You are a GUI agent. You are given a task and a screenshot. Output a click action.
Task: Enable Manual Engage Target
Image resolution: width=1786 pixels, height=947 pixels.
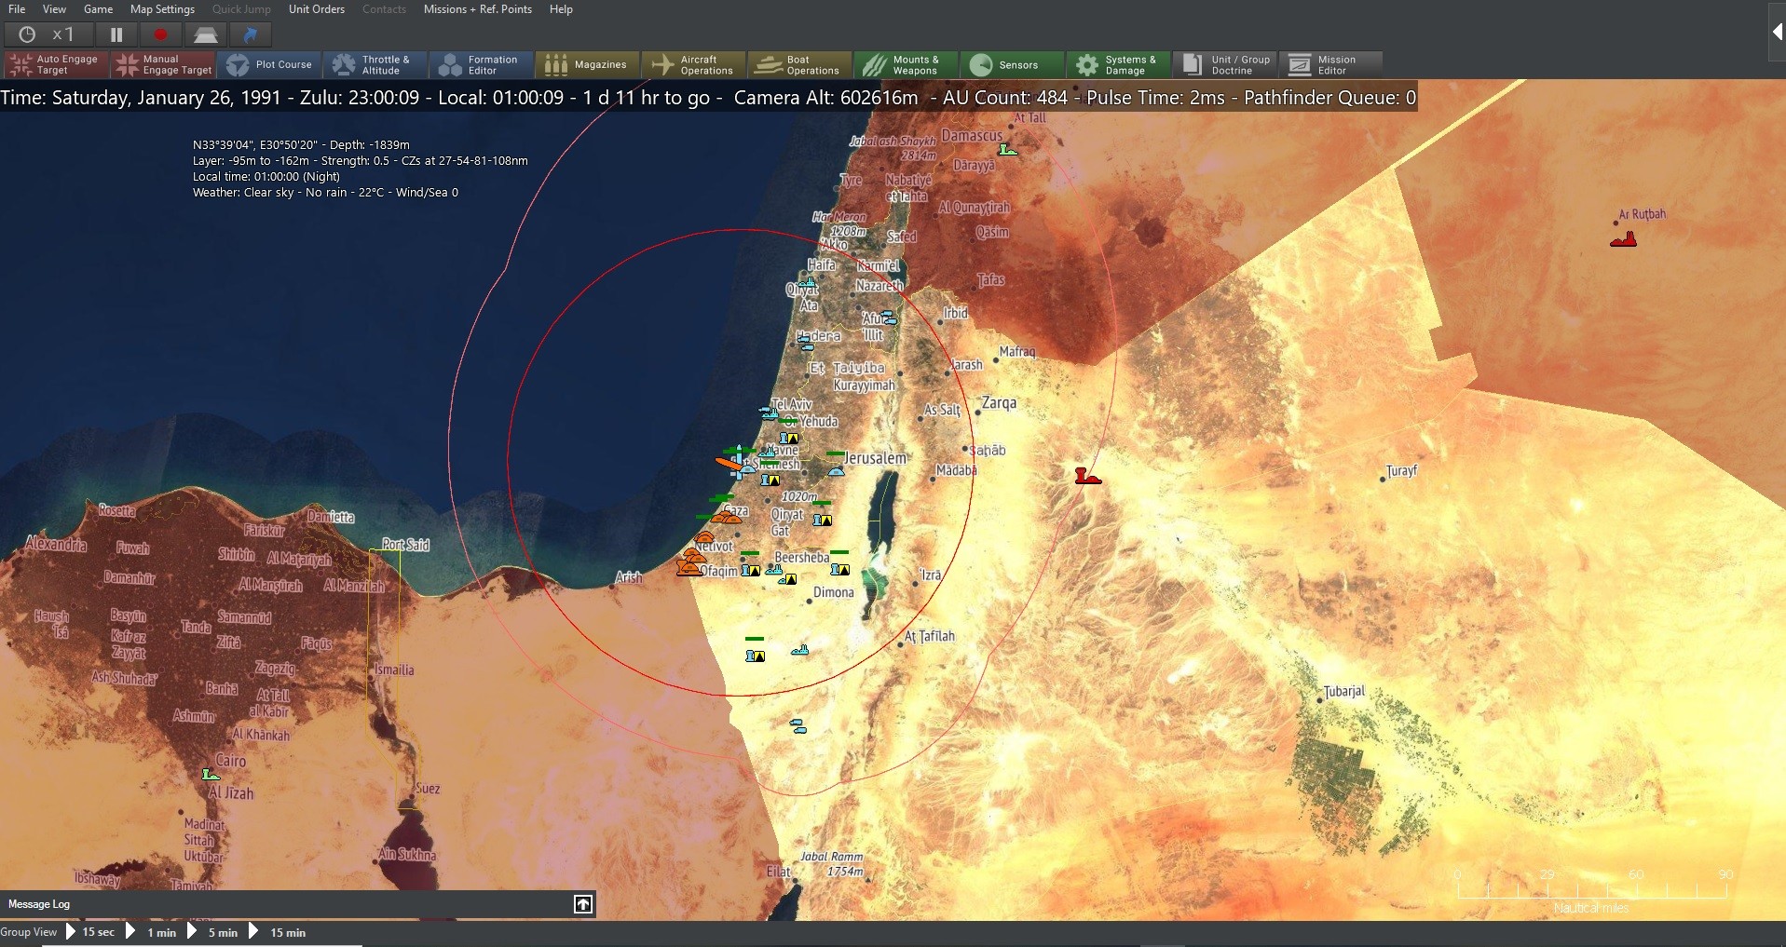162,64
